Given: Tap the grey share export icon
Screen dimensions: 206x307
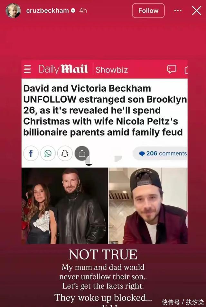Looking at the screenshot, I should point(82,153).
